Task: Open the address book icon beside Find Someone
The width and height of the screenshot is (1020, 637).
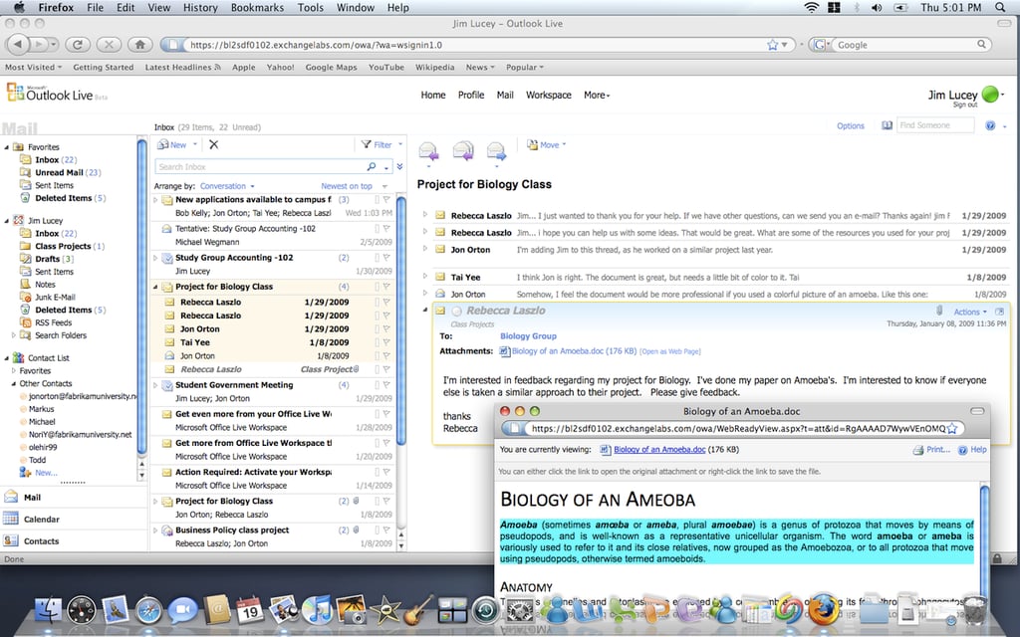Action: click(887, 125)
